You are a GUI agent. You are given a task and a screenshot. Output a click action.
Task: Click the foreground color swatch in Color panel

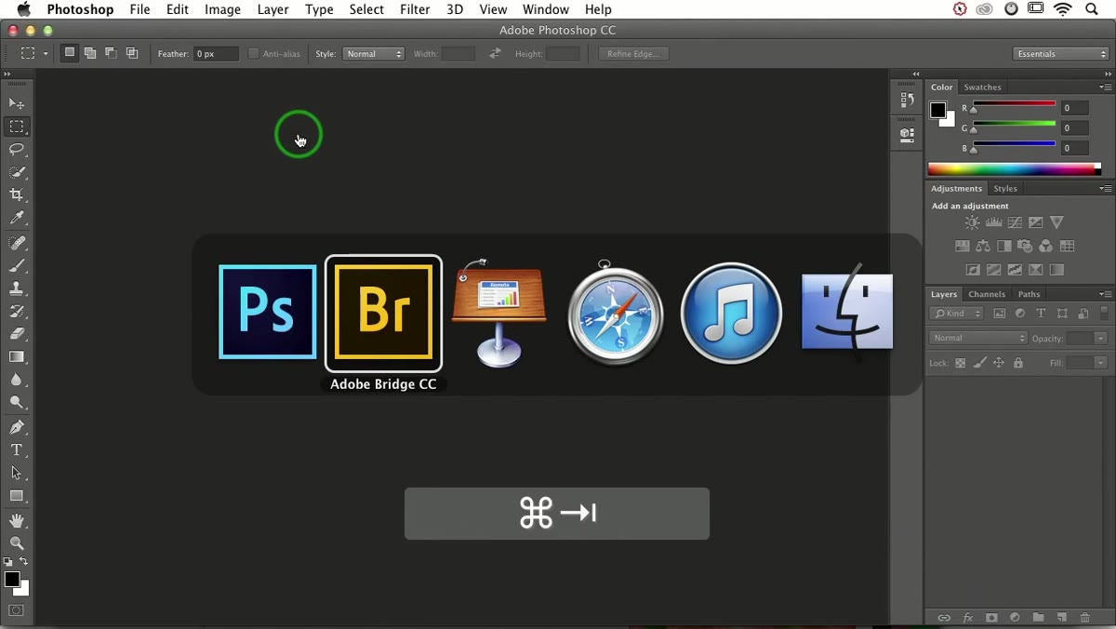pyautogui.click(x=938, y=110)
